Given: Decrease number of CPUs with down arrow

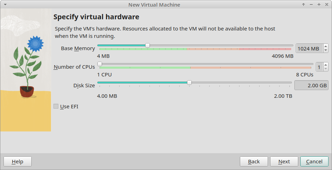Looking at the screenshot, I should tap(326, 69).
